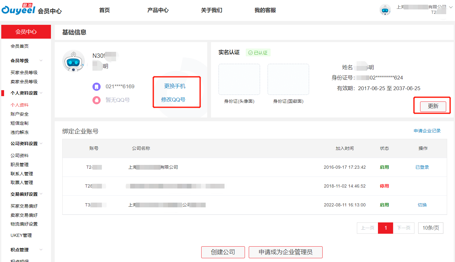Click the 更新 button for real-name verification

pyautogui.click(x=433, y=106)
